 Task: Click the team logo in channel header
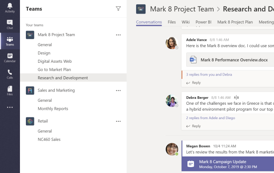(141, 9)
